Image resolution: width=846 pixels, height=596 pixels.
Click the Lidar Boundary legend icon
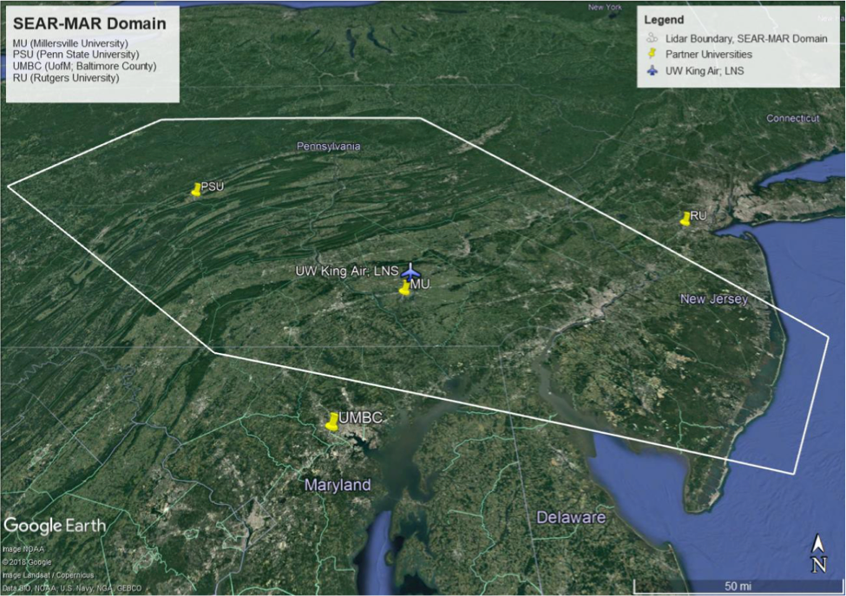coord(652,39)
